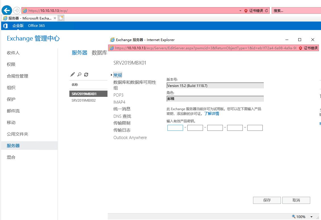Click the back navigation arrow in Internet Explorer
The height and width of the screenshot is (220, 321).
(x=6, y=10)
